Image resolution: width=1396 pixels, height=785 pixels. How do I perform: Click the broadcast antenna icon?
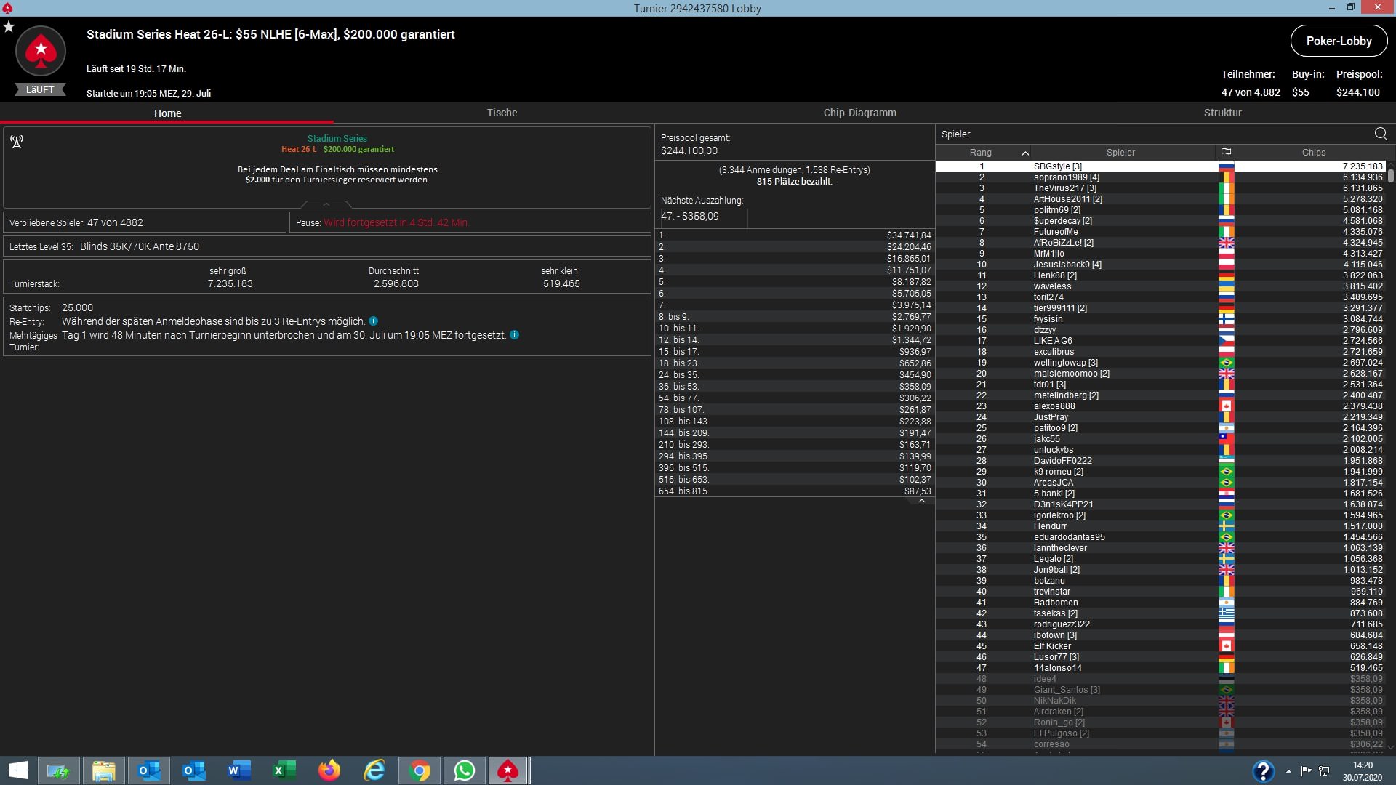point(17,141)
